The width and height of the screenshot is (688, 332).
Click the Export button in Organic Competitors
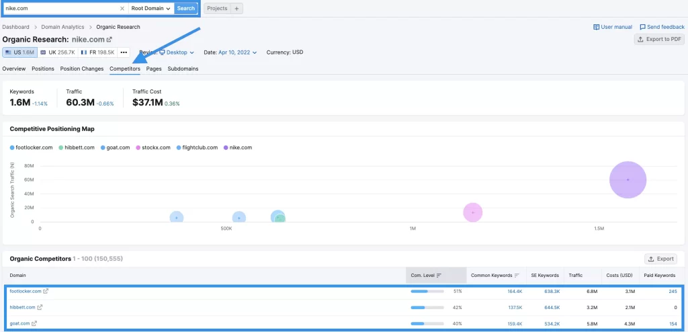tap(661, 259)
